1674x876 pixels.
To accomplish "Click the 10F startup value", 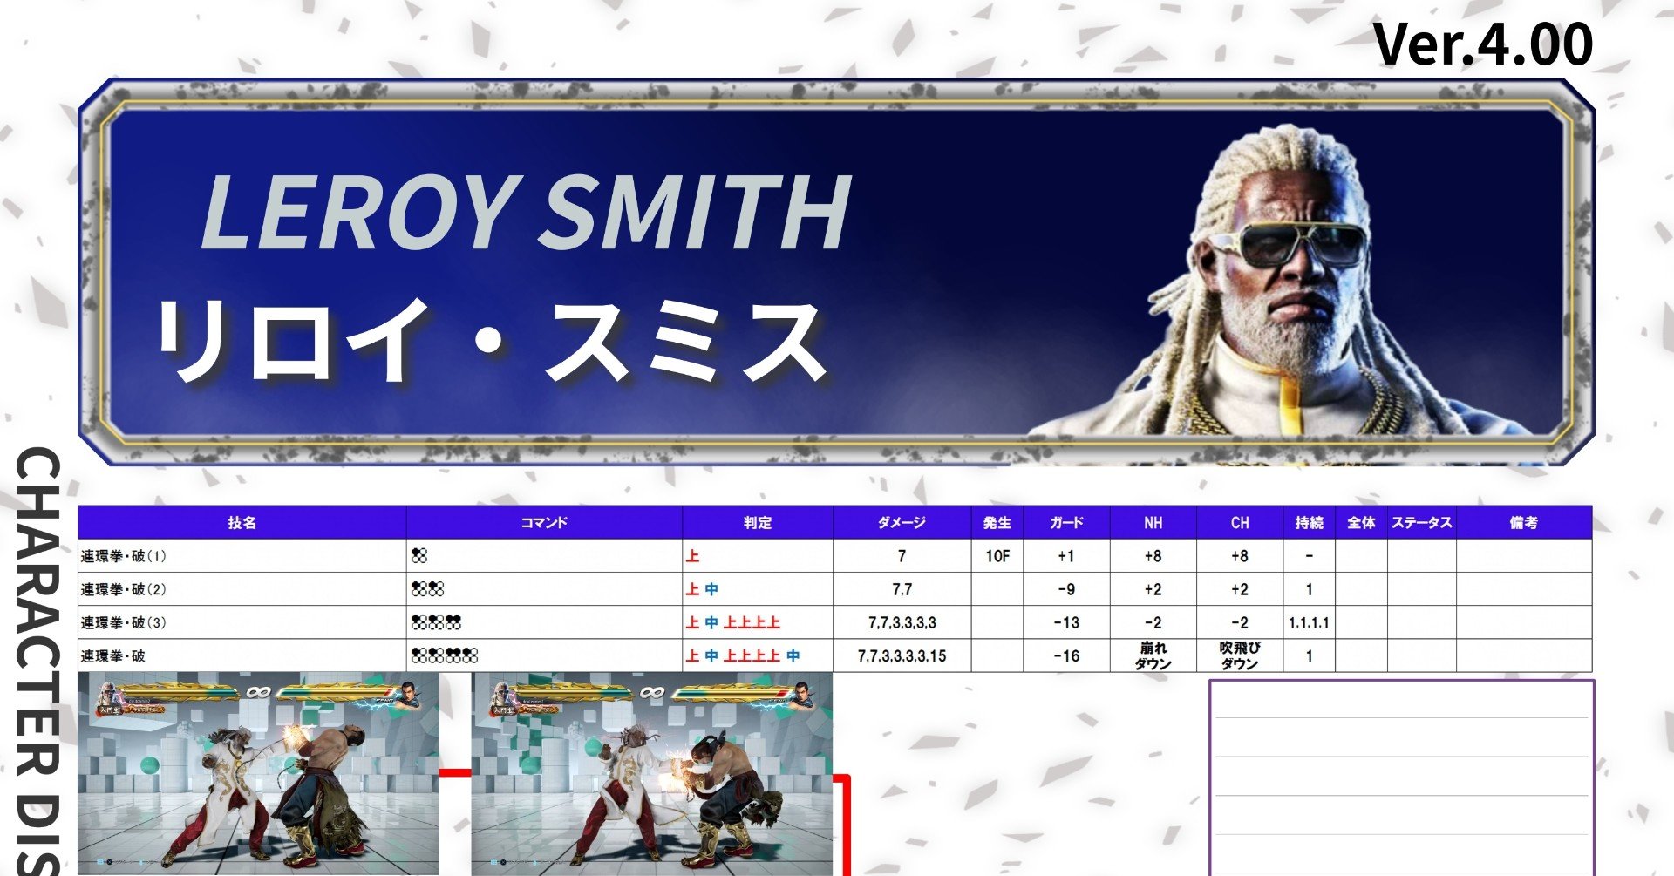I will 997,556.
